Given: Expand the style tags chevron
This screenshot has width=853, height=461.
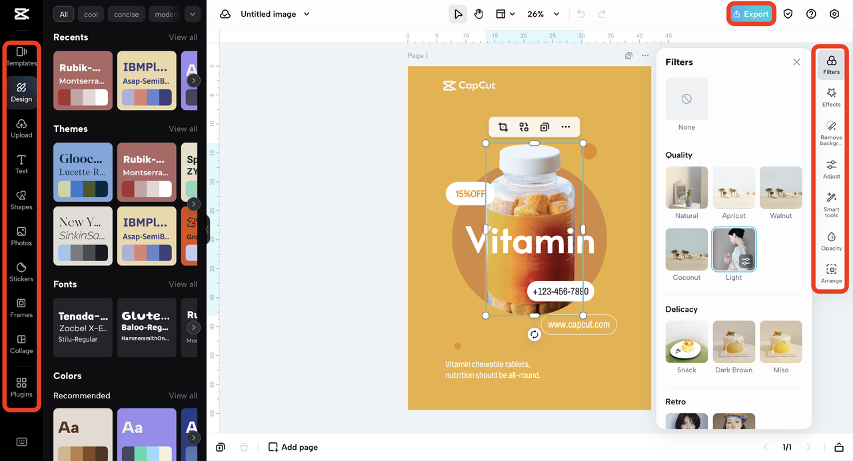Looking at the screenshot, I should click(192, 14).
